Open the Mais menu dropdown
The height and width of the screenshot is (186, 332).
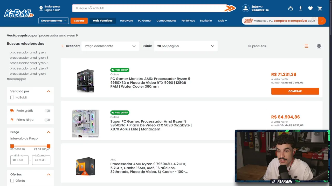[223, 21]
